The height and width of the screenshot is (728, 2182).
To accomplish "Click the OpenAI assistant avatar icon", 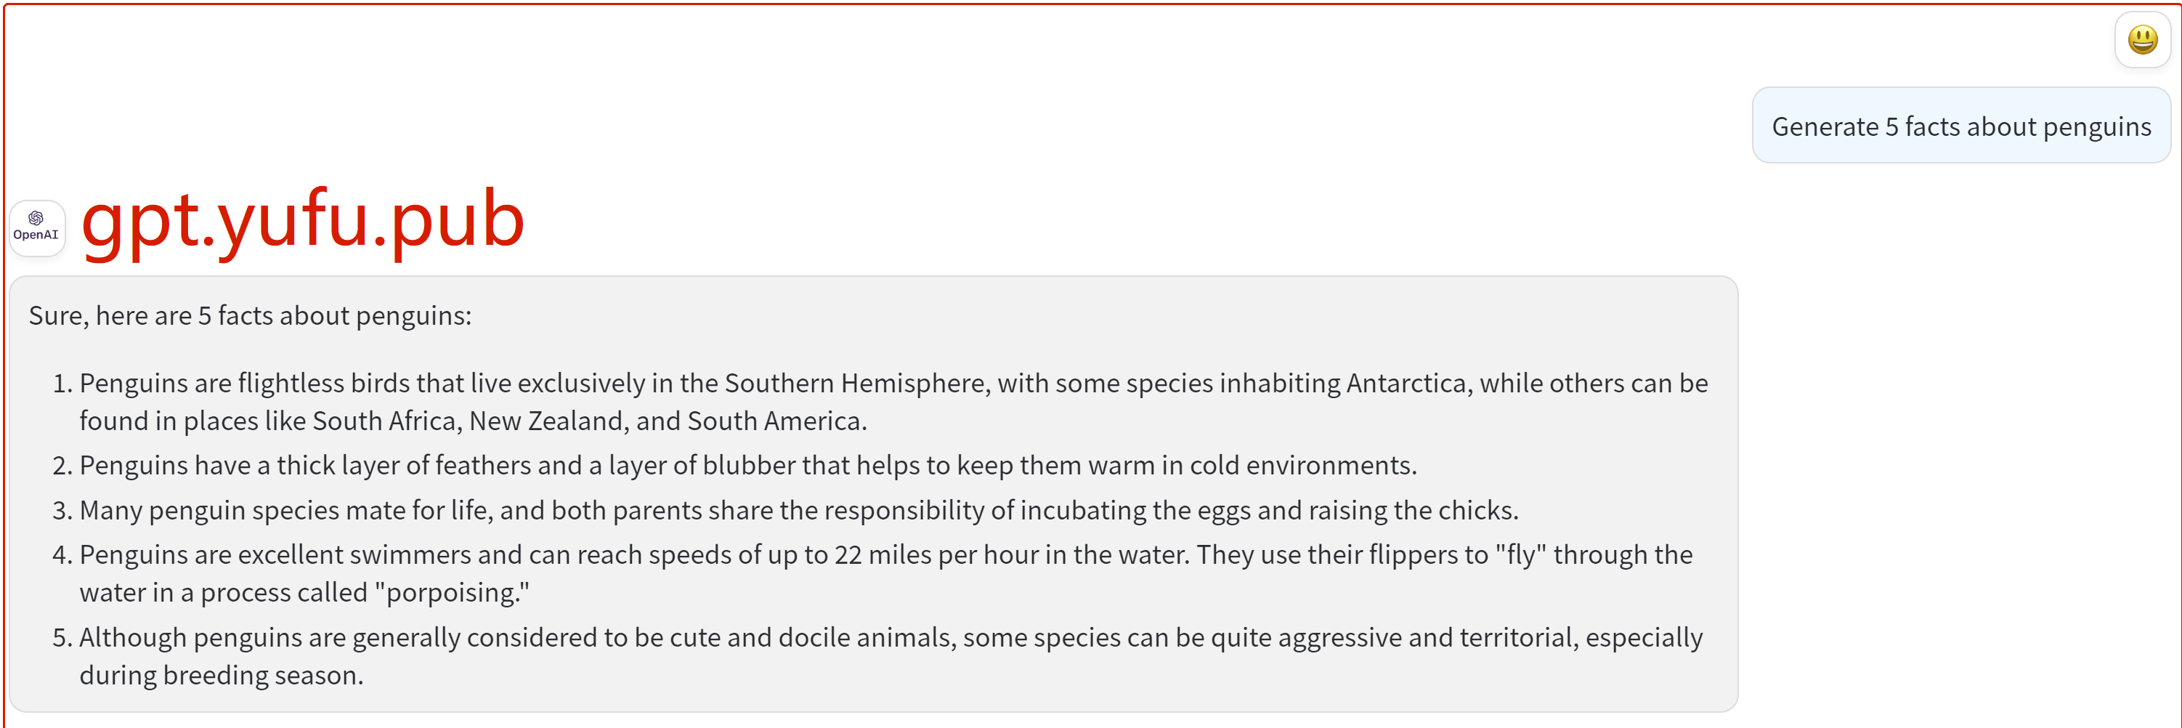I will 36,227.
